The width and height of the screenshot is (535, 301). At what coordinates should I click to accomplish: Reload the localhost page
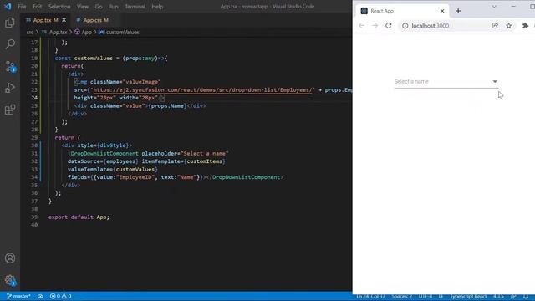coord(388,26)
